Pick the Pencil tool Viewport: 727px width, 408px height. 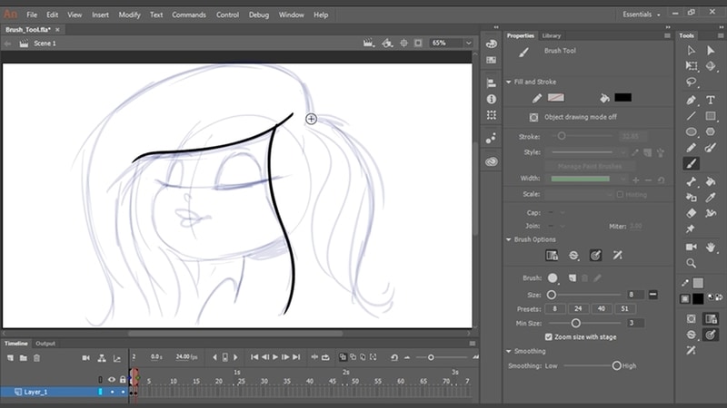(692, 148)
